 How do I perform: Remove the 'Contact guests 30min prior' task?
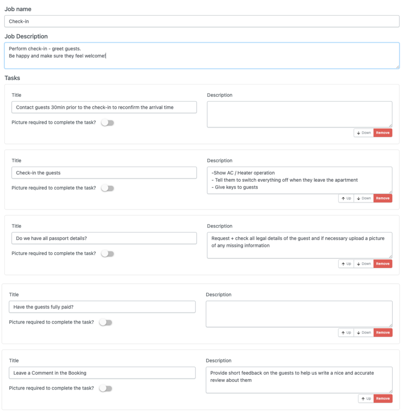[x=383, y=133]
